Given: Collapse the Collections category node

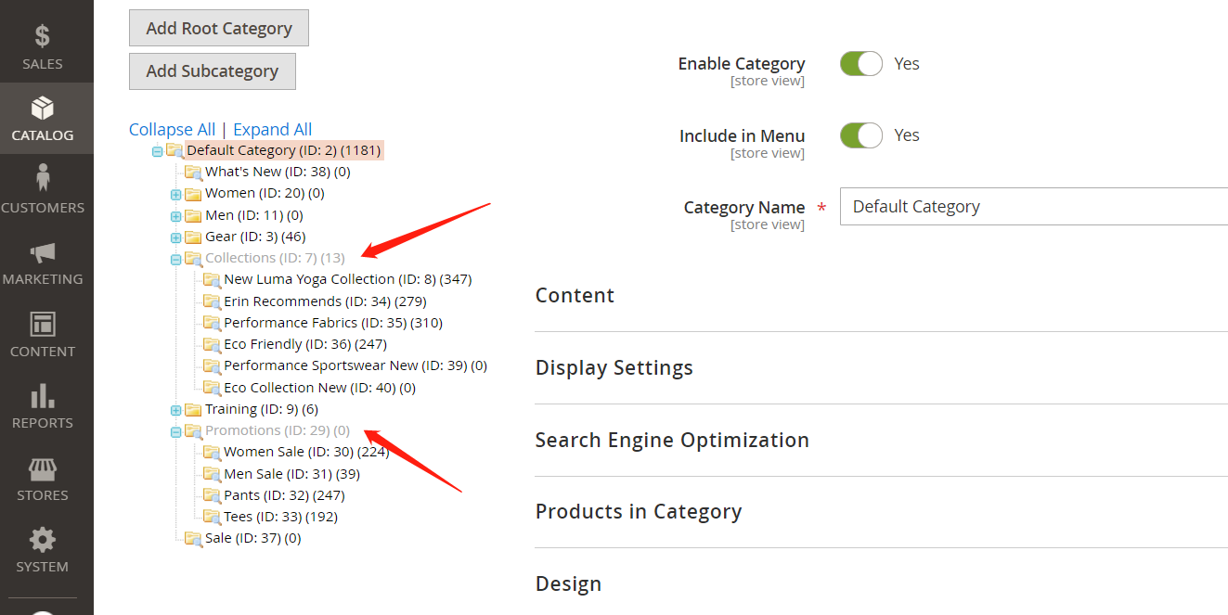Looking at the screenshot, I should [x=175, y=259].
